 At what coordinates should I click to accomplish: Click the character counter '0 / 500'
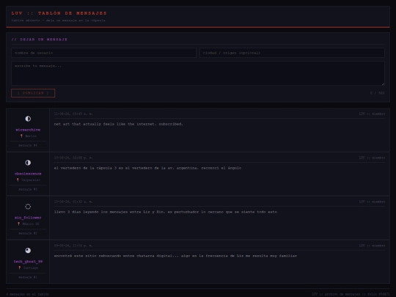point(378,93)
